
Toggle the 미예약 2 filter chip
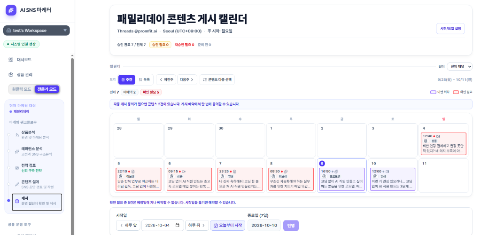(129, 92)
